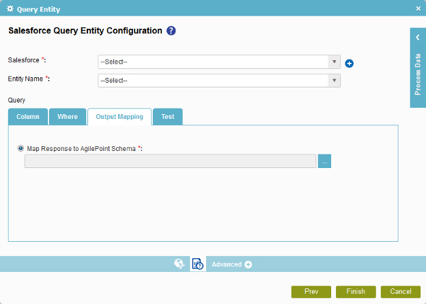This screenshot has width=426, height=304.
Task: Add a new Salesforce access token
Action: point(349,64)
